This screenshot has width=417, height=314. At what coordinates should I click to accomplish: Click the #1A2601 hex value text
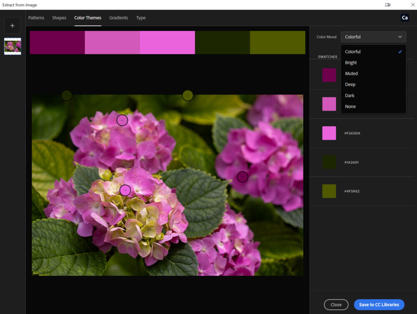coord(351,162)
